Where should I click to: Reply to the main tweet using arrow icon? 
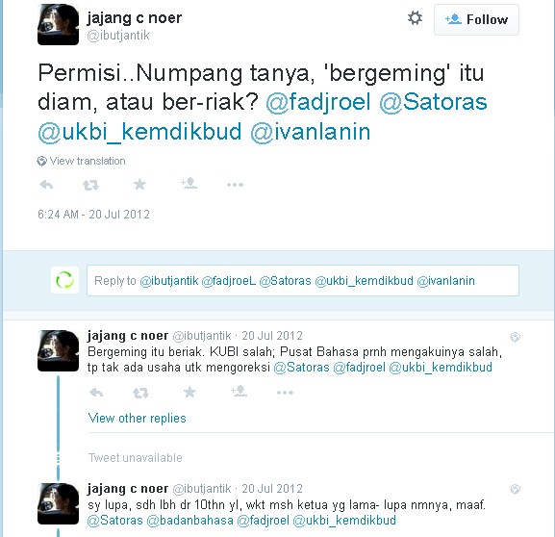point(46,185)
